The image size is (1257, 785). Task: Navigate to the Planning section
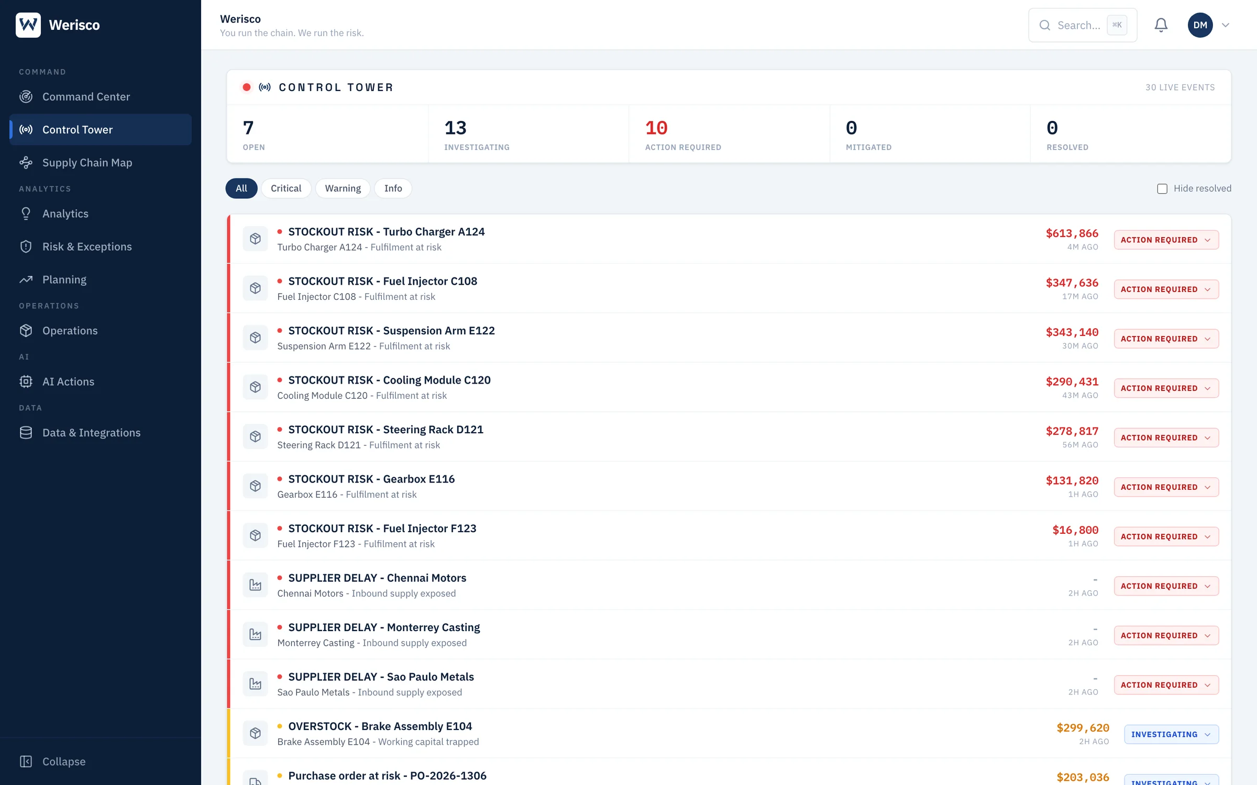coord(101,279)
